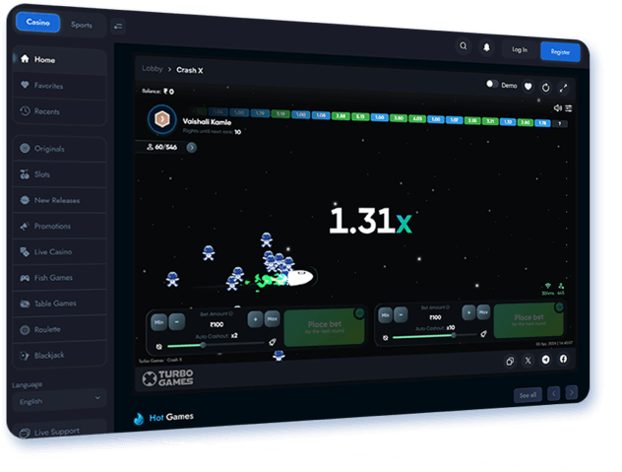The width and height of the screenshot is (622, 472).
Task: Expand players list arrow next to 60/546
Action: [192, 148]
